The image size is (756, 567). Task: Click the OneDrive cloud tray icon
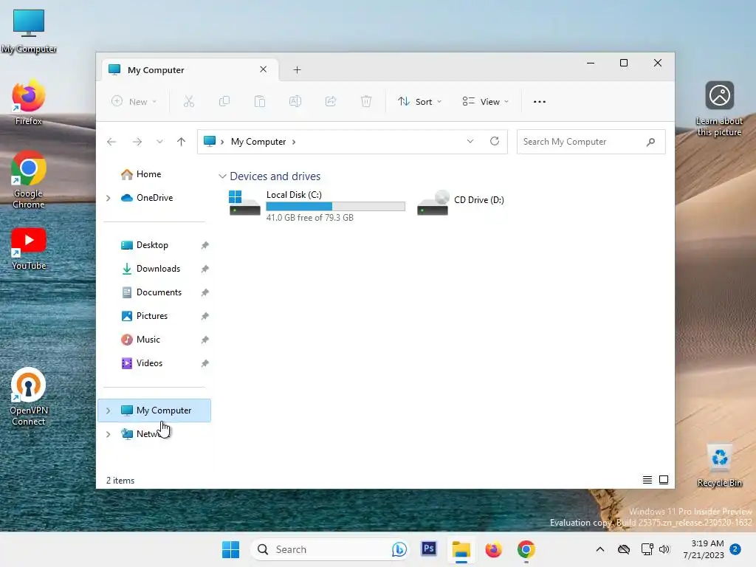point(623,549)
